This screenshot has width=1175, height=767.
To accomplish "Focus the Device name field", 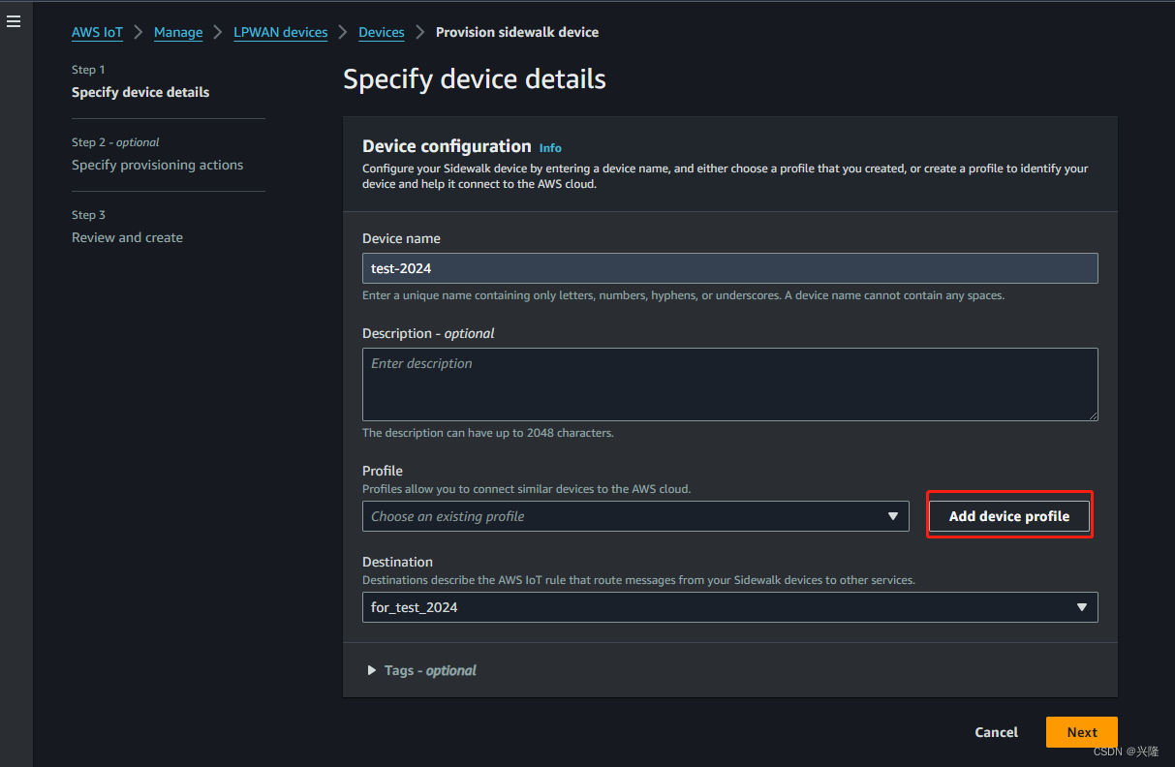I will point(729,268).
